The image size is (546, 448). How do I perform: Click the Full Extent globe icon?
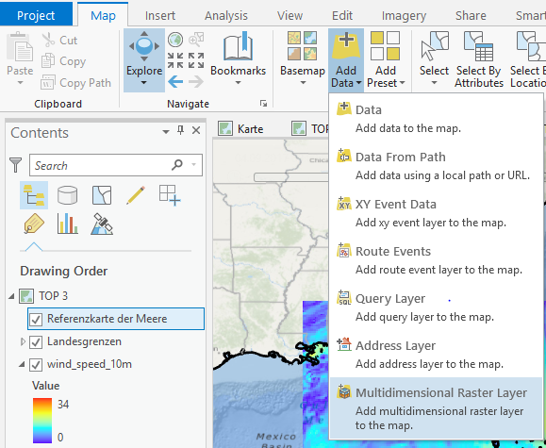pos(175,40)
